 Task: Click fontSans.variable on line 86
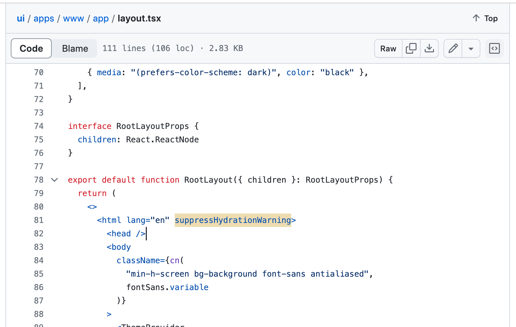pos(167,287)
